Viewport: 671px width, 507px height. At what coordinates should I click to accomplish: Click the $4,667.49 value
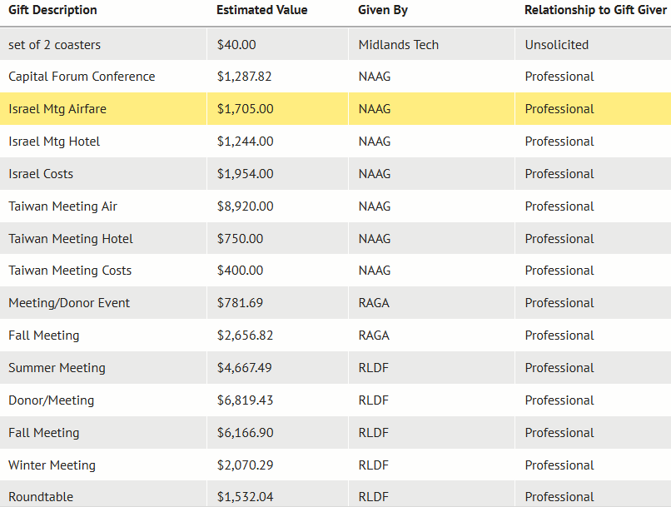tap(245, 368)
